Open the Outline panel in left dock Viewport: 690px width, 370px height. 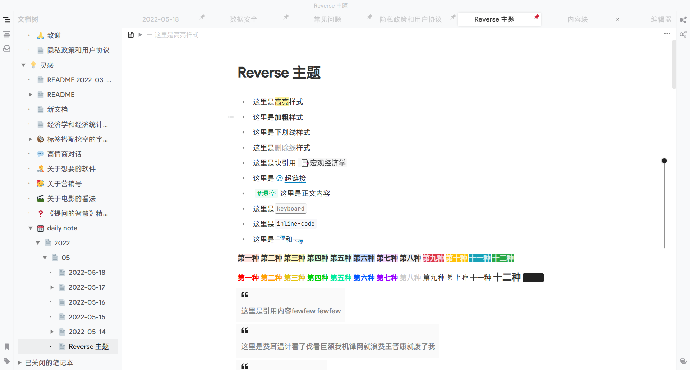pos(7,34)
